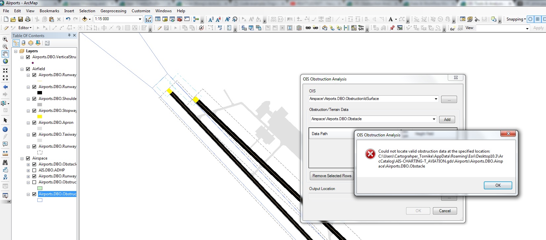The image size is (546, 240).
Task: List layers by source
Action: [x=23, y=43]
